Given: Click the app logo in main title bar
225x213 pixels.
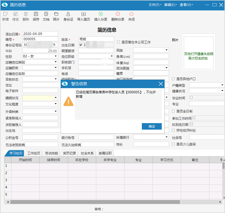Looking at the screenshot, I should click(x=5, y=5).
